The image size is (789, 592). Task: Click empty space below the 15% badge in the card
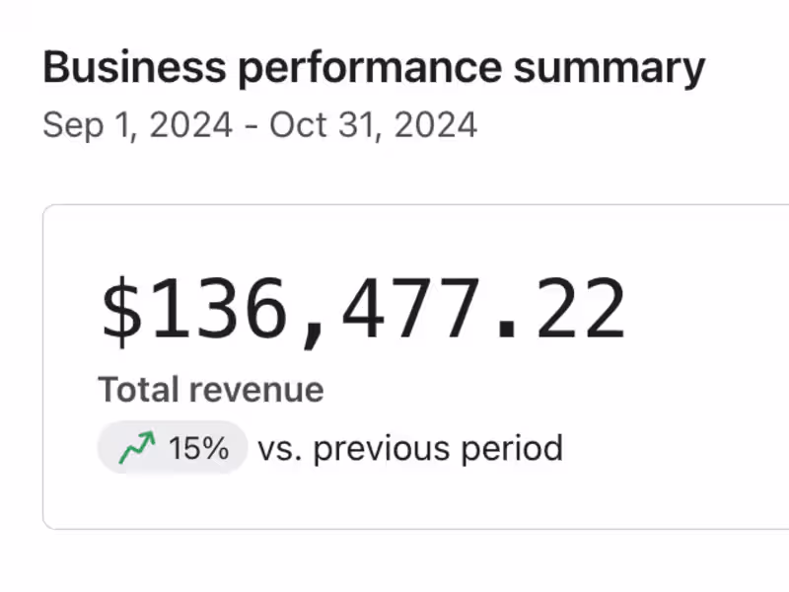[171, 503]
